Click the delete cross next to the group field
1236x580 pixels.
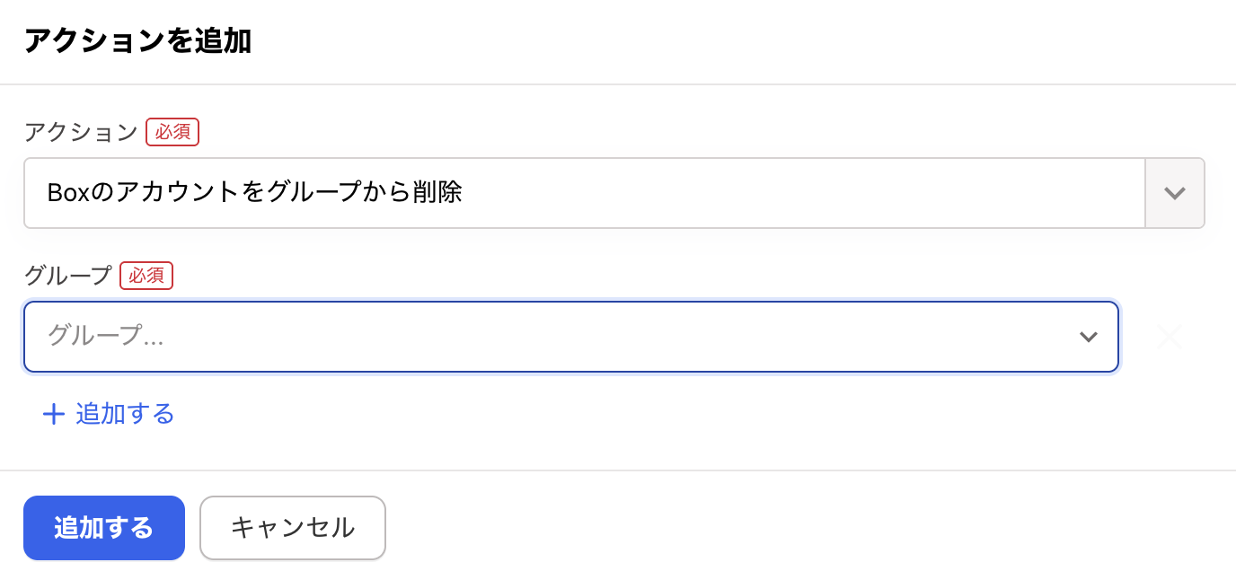[1169, 337]
